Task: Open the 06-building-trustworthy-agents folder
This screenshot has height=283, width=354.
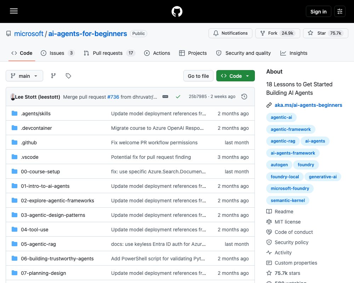Action: [x=57, y=258]
